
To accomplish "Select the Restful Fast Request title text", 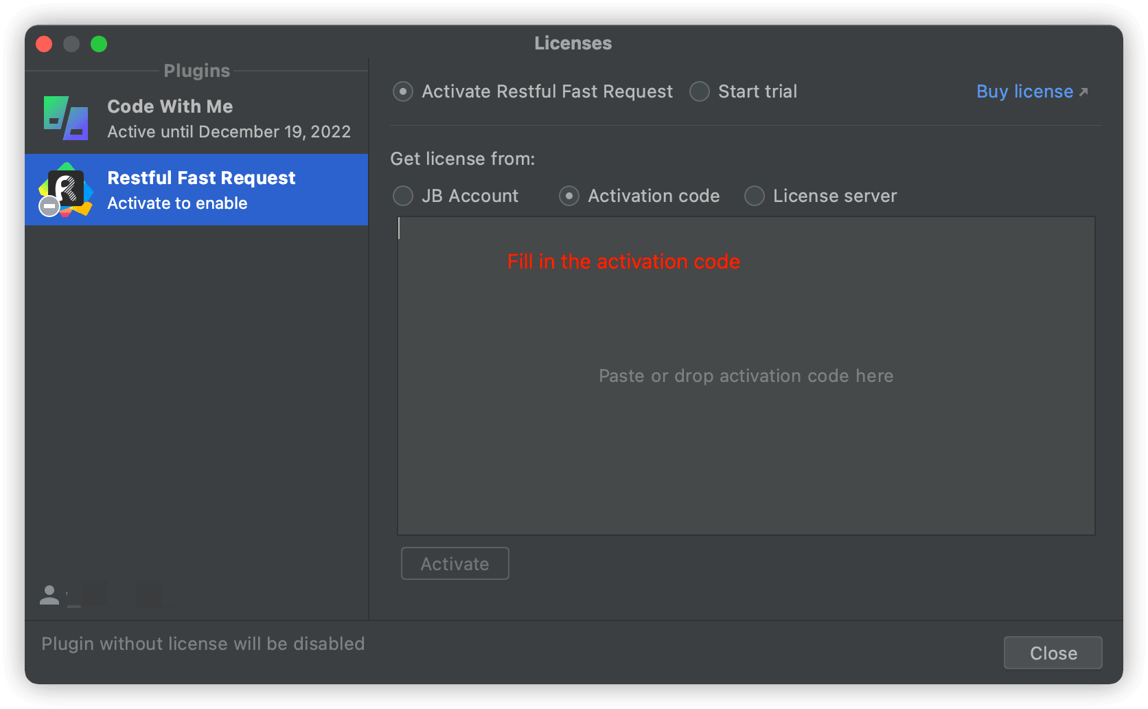I will click(201, 178).
